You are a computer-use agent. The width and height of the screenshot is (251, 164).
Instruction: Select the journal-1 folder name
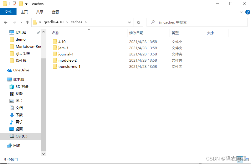point(66,54)
